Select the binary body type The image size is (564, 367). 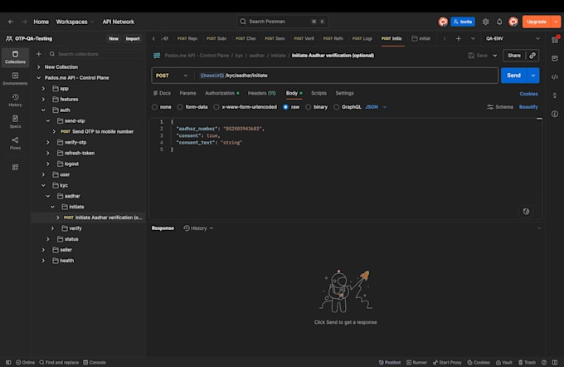(309, 107)
